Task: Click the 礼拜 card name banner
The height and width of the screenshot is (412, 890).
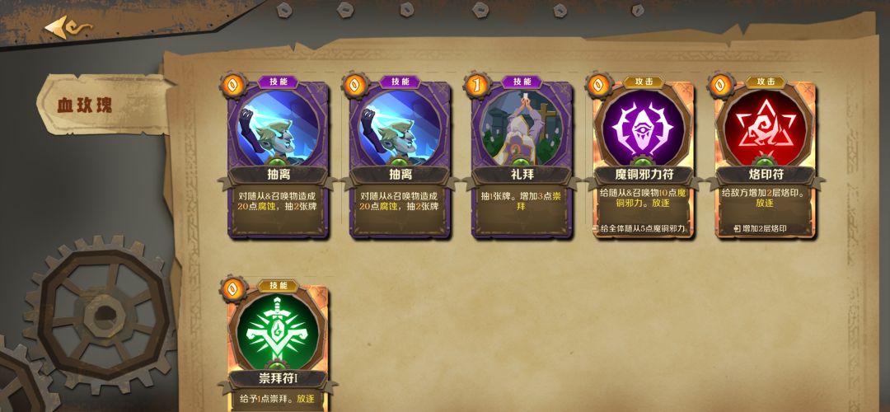Action: [x=521, y=175]
